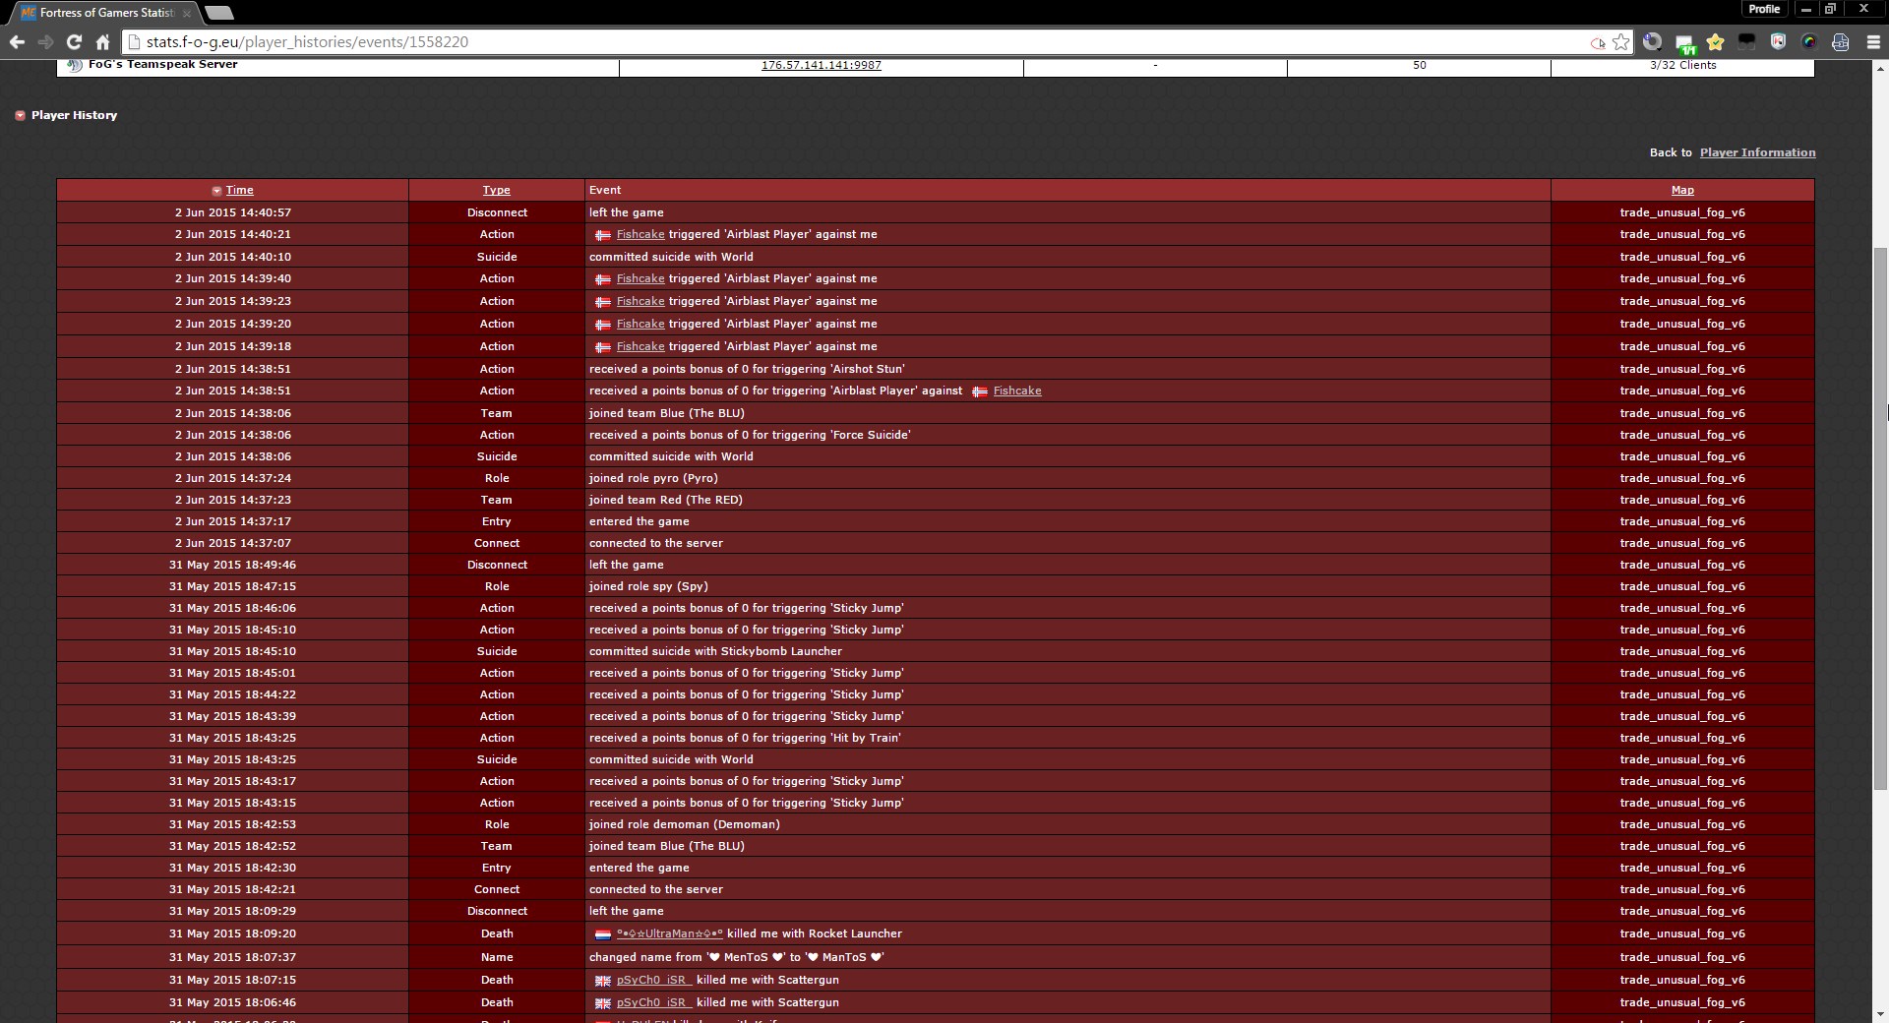
Task: Open pSyCh0_iSR_ player link at 18:07:15
Action: (653, 981)
